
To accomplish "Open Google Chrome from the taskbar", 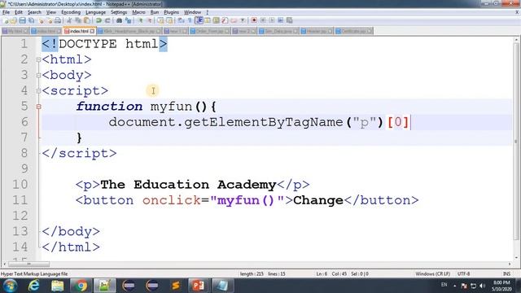I will [81, 286].
